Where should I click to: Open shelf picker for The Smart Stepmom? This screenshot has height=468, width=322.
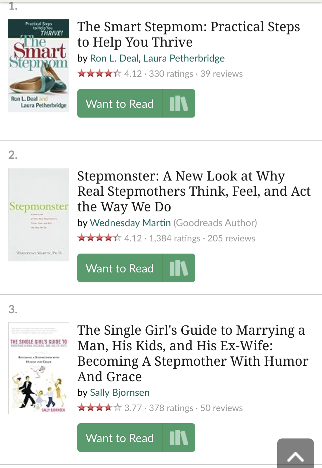tap(179, 104)
